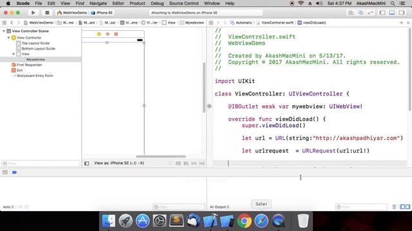
Task: Toggle the navigator panel
Action: pyautogui.click(x=382, y=13)
